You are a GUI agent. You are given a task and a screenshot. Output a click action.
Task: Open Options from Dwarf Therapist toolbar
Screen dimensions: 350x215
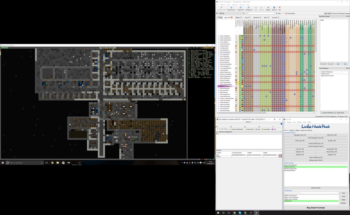[x=268, y=8]
